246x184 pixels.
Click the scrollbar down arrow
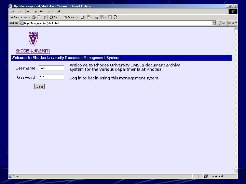235,171
